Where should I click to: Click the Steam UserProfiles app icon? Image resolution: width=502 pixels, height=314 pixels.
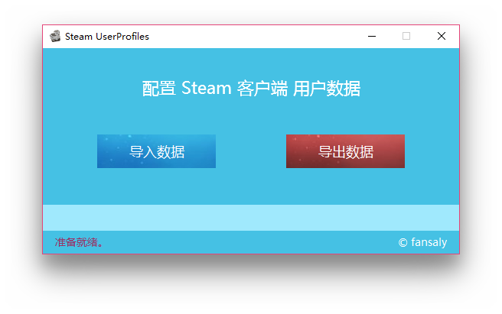pyautogui.click(x=55, y=36)
